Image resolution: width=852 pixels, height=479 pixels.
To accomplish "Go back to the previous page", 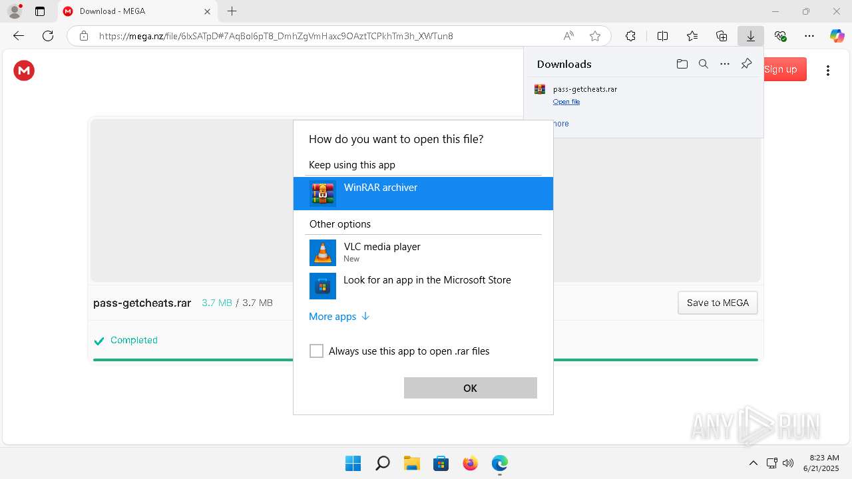I will (19, 36).
